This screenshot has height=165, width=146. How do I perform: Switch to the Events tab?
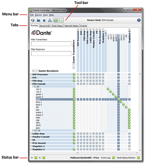pos(83,26)
